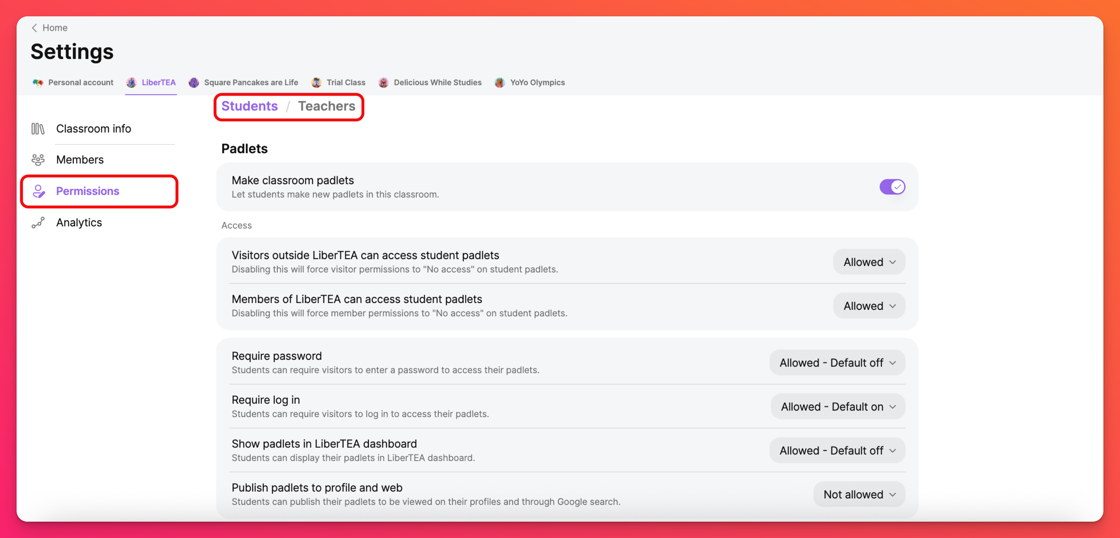This screenshot has width=1120, height=538.
Task: Click the back chevron beside Home
Action: pyautogui.click(x=34, y=28)
